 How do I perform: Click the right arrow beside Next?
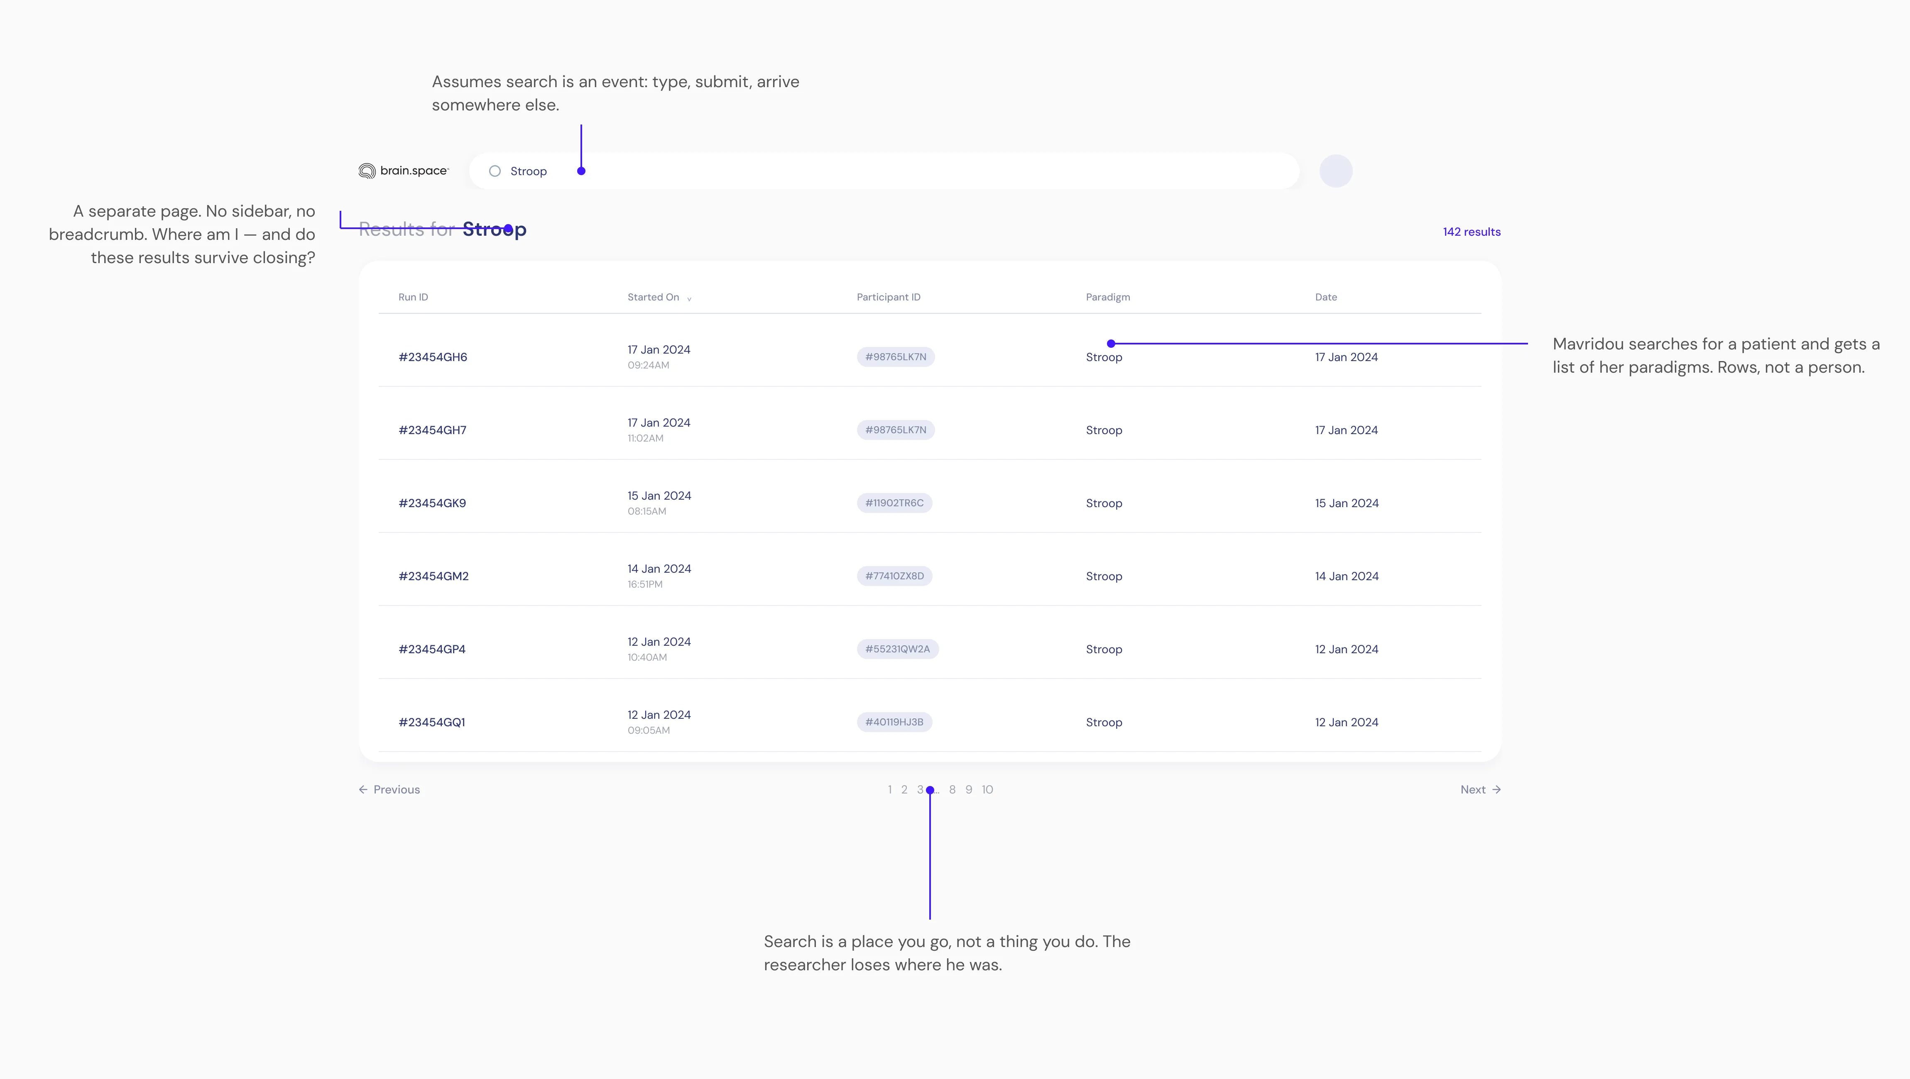[1496, 789]
